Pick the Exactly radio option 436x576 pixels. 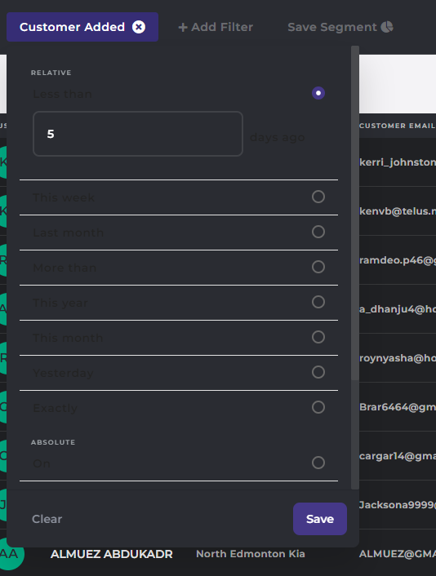pos(318,407)
